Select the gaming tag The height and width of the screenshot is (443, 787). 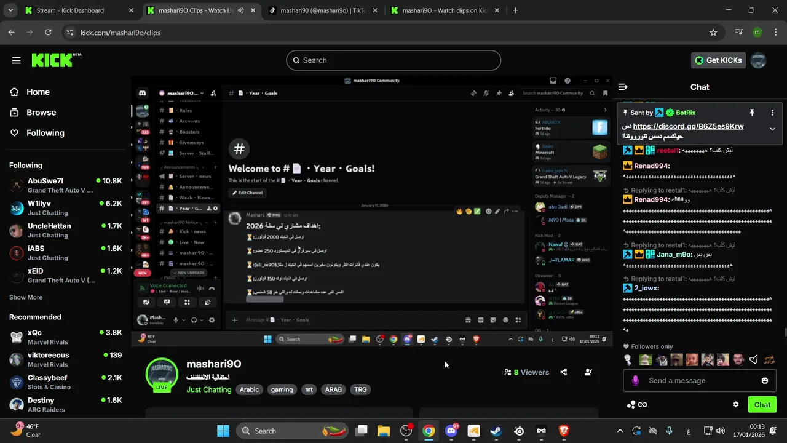(282, 389)
